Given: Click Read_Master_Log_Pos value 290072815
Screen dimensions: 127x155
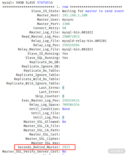Looking at the screenshot, I should tap(71, 37).
